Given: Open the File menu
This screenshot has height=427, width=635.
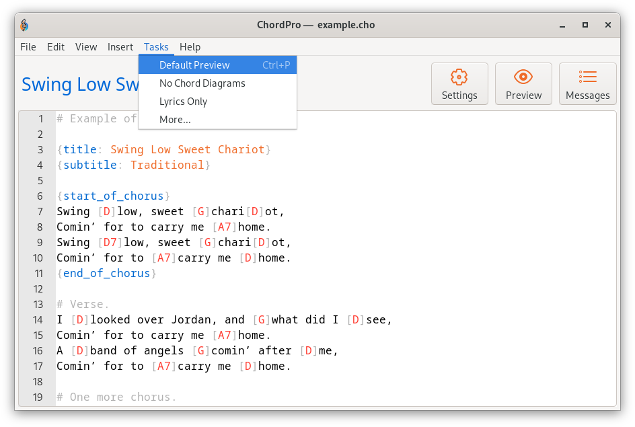Looking at the screenshot, I should coord(28,47).
